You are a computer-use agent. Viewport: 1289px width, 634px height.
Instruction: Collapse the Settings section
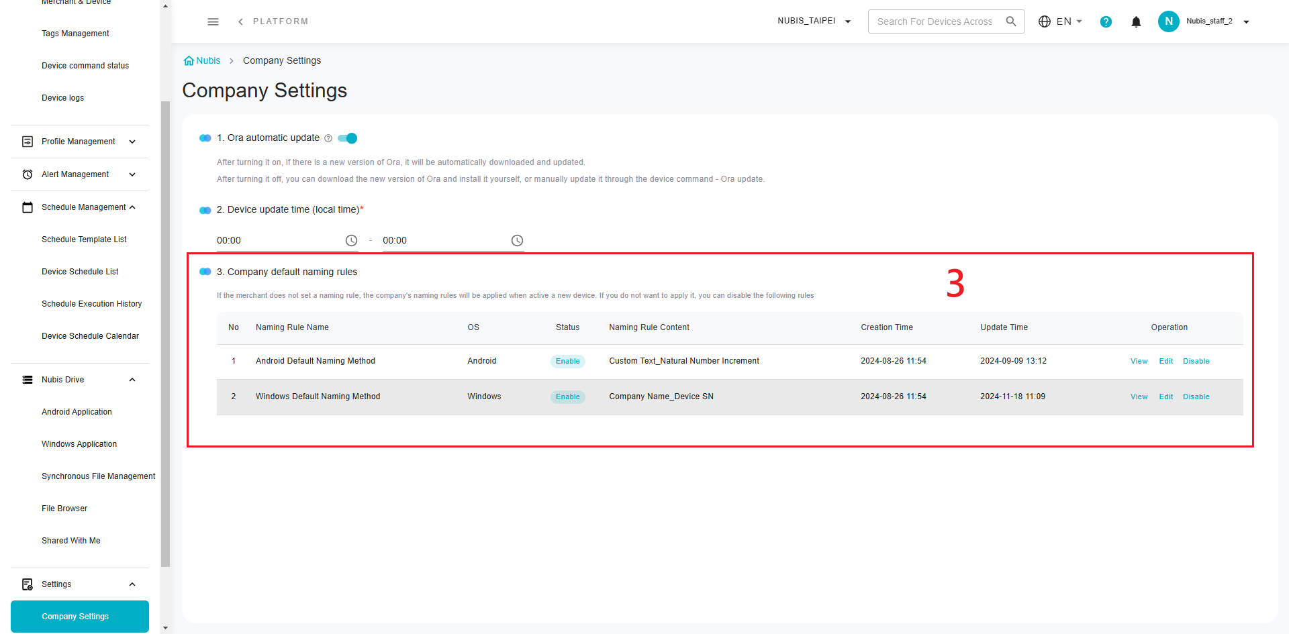pyautogui.click(x=132, y=584)
